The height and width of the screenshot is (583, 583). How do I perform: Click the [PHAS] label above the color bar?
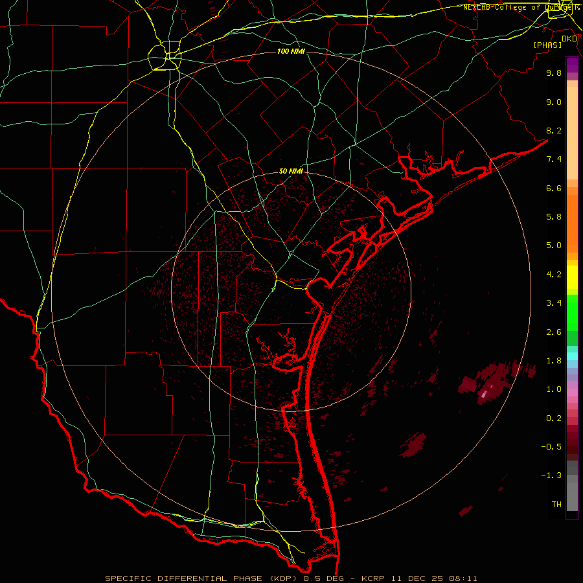pyautogui.click(x=547, y=45)
